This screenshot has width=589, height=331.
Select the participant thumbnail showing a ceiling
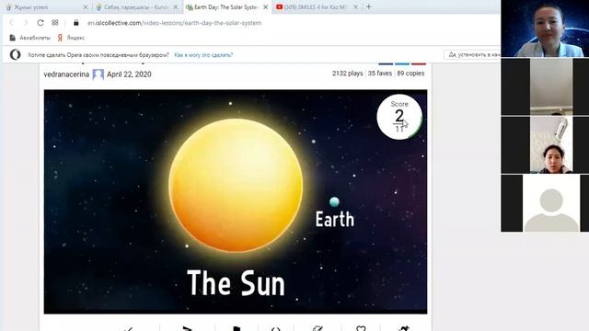pyautogui.click(x=545, y=86)
